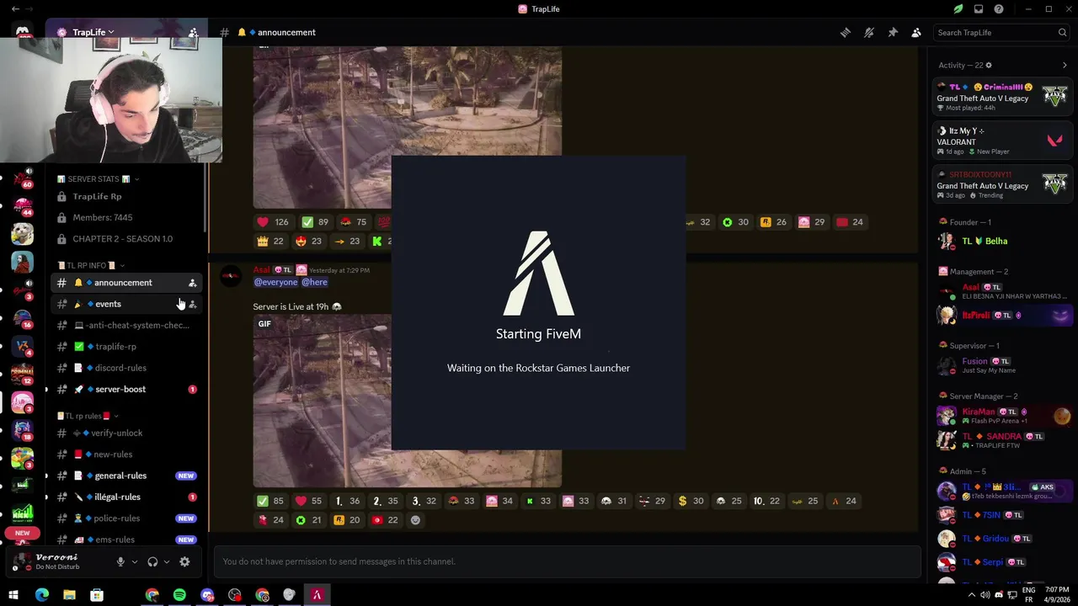Toggle the microphone mute button
Screen dimensions: 1078x606
coord(120,561)
